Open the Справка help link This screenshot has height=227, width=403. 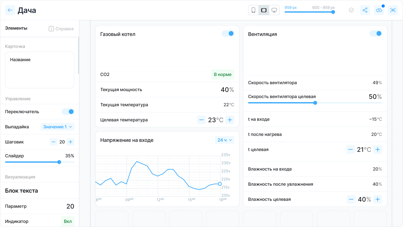point(61,29)
